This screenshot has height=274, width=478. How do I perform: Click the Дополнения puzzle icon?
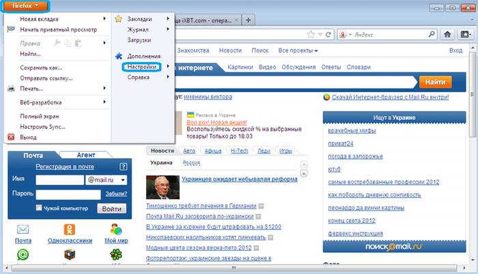pyautogui.click(x=118, y=56)
